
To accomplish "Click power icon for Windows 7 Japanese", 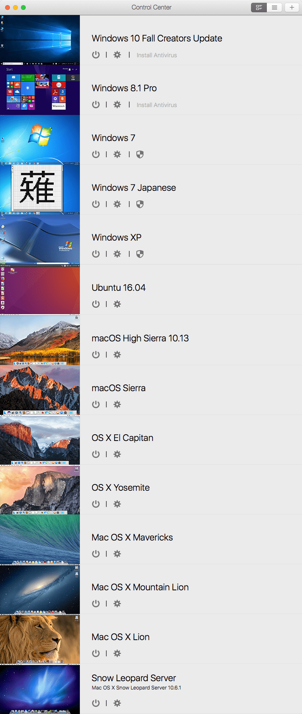I will coord(96,204).
